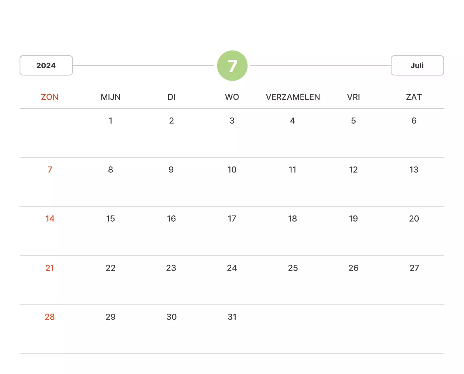Choose date 20 in the calendar
Screen dimensions: 464x374
click(414, 219)
